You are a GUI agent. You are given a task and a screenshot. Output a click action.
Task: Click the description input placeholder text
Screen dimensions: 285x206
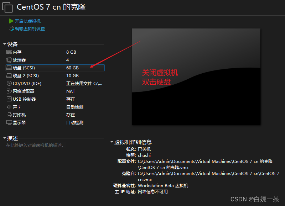click(x=35, y=146)
